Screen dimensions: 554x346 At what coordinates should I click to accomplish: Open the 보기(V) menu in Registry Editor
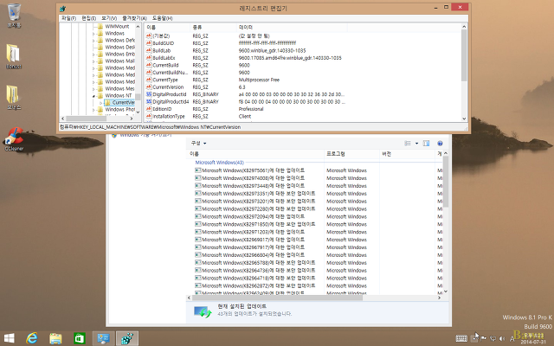click(x=109, y=18)
